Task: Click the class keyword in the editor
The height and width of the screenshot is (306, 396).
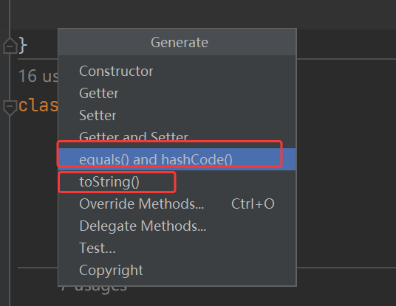Action: pyautogui.click(x=38, y=105)
